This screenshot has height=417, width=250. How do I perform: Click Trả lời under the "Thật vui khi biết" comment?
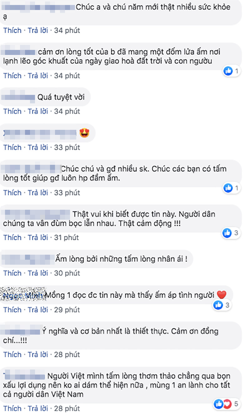(x=38, y=238)
